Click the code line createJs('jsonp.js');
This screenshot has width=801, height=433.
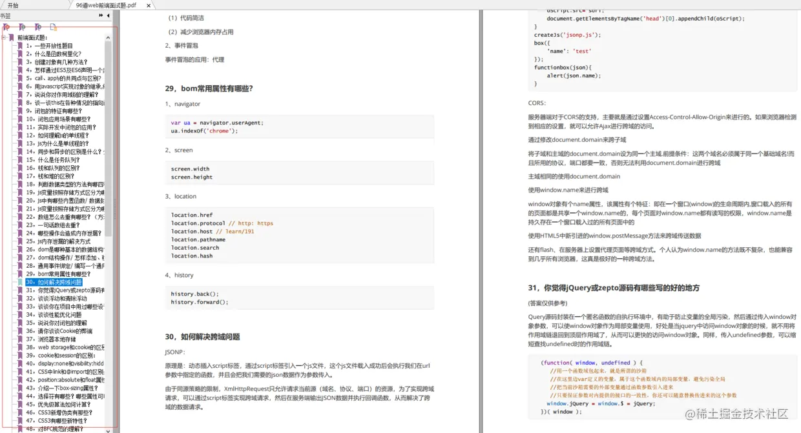pyautogui.click(x=568, y=35)
